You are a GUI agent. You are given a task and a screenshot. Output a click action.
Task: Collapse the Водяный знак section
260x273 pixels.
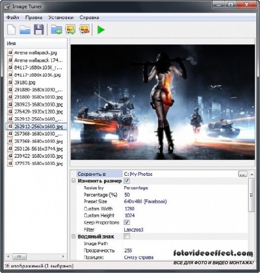tap(74, 236)
